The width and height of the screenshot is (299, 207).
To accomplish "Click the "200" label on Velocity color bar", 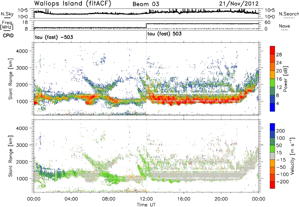I will [281, 131].
